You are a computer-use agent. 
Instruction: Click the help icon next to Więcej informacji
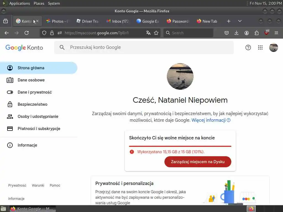pyautogui.click(x=229, y=120)
